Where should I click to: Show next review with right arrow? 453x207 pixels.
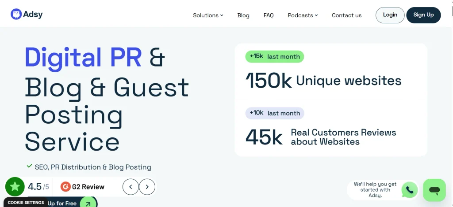coord(147,187)
